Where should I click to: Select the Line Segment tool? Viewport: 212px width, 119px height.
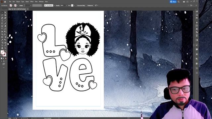(x=5, y=20)
